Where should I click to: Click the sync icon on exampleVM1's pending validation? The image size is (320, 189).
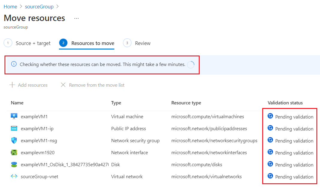[x=270, y=116]
